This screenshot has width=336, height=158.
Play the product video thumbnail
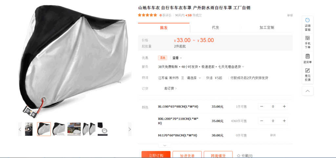click(x=29, y=129)
